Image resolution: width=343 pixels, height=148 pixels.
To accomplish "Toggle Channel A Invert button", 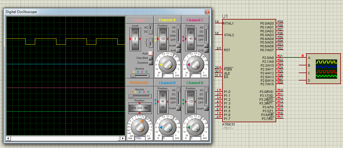I will (x=178, y=46).
